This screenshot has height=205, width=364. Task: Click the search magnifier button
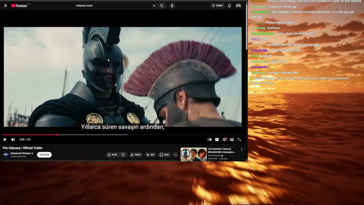[162, 6]
